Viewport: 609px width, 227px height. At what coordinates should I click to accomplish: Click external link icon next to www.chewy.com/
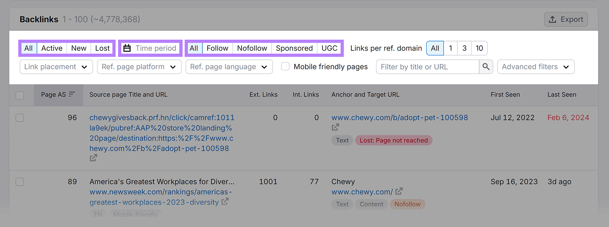[399, 191]
